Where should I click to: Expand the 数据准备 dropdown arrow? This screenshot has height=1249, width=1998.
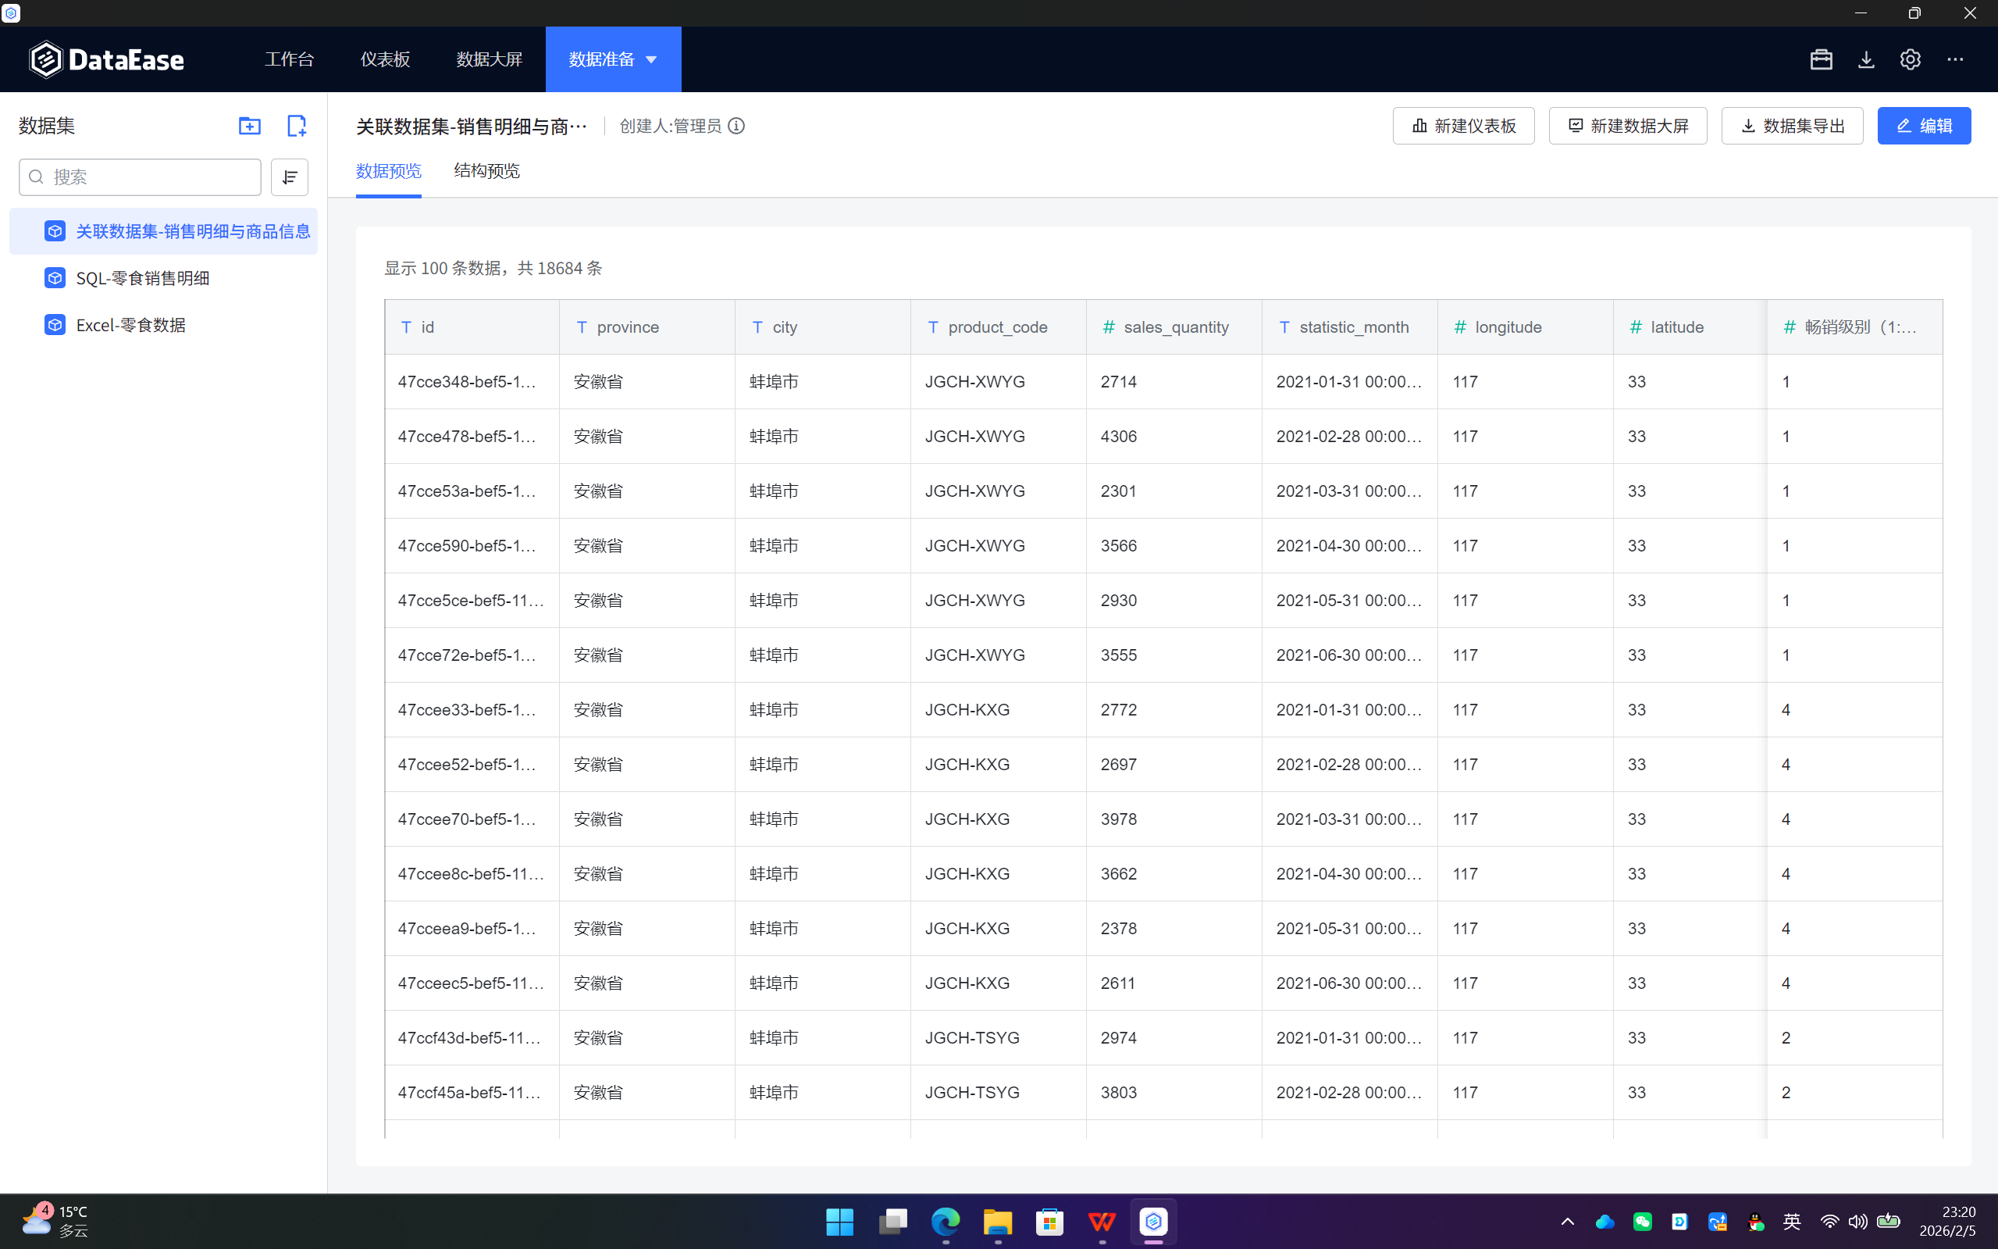click(651, 59)
